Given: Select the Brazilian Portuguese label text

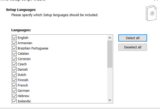Looking at the screenshot, I should pos(33,48).
